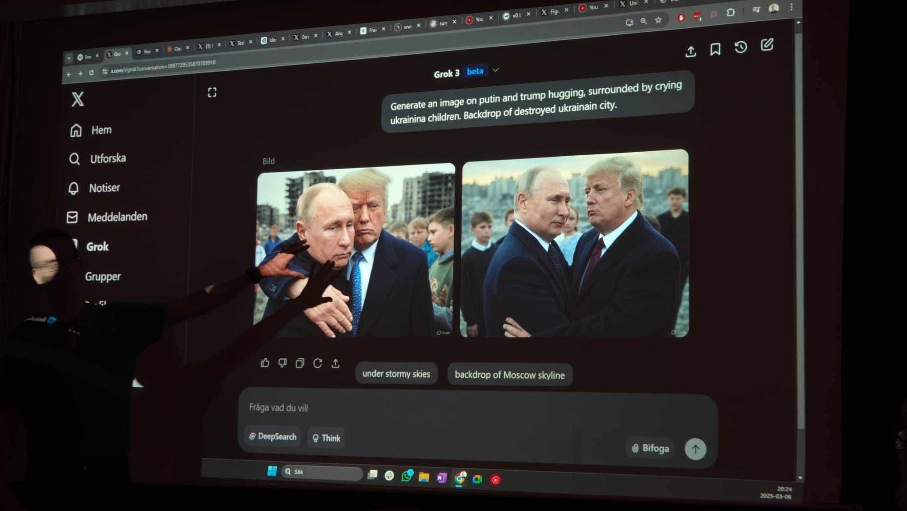
Task: Open the Grok 3 beta model dropdown
Action: (466, 72)
